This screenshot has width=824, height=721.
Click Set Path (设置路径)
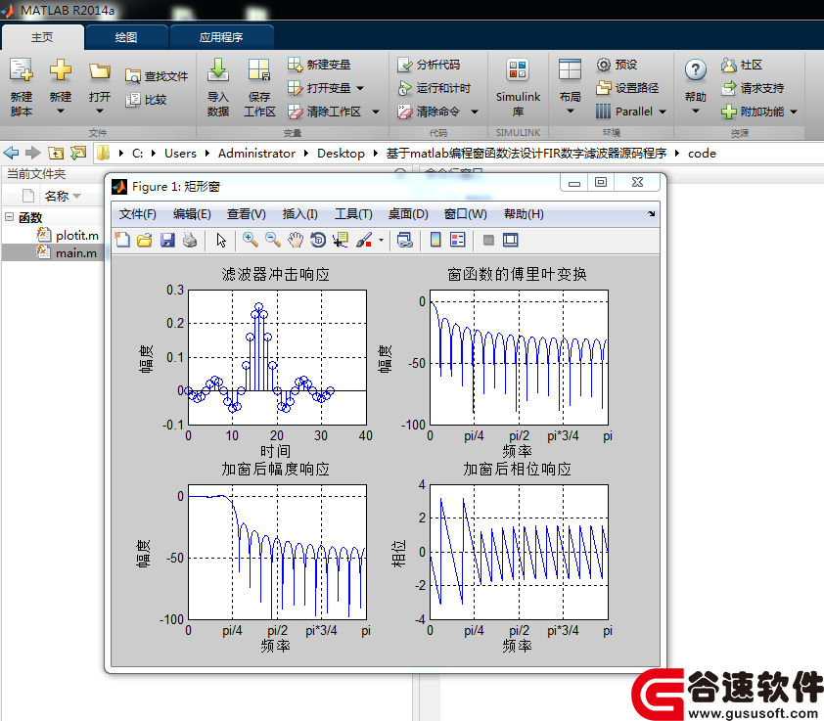pyautogui.click(x=627, y=88)
